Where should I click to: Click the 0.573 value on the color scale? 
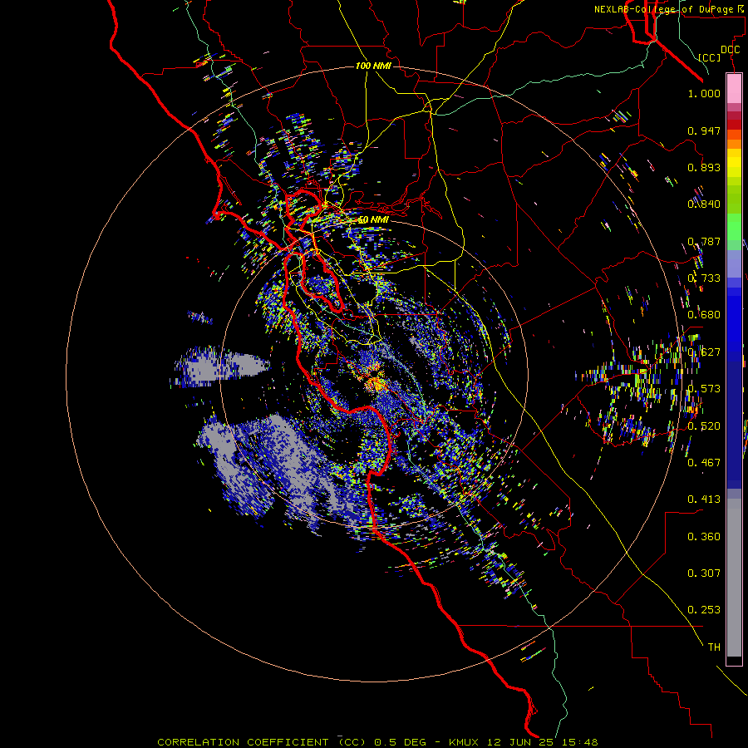point(704,389)
